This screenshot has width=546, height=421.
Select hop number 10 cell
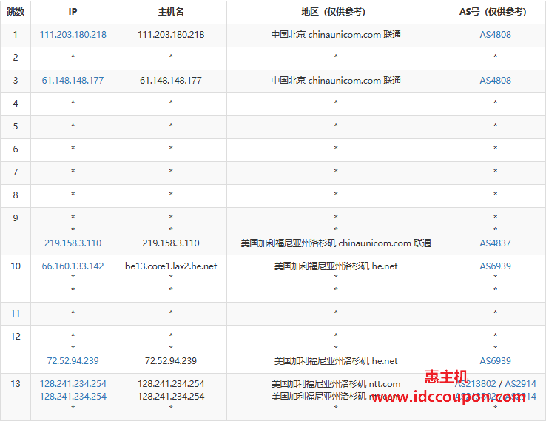click(x=16, y=279)
